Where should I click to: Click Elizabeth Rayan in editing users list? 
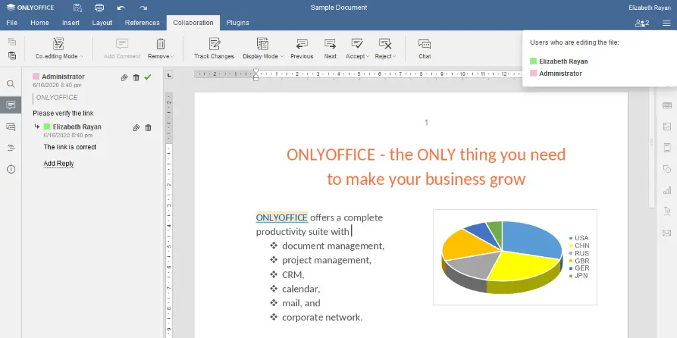(563, 61)
